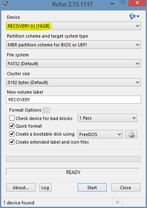
Task: Click the Close button at bottom
Action: tap(125, 188)
